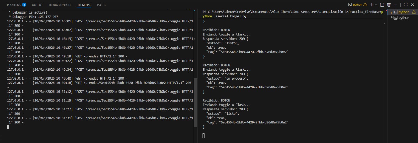
Task: Select the second python terminal in list
Action: tap(404, 18)
